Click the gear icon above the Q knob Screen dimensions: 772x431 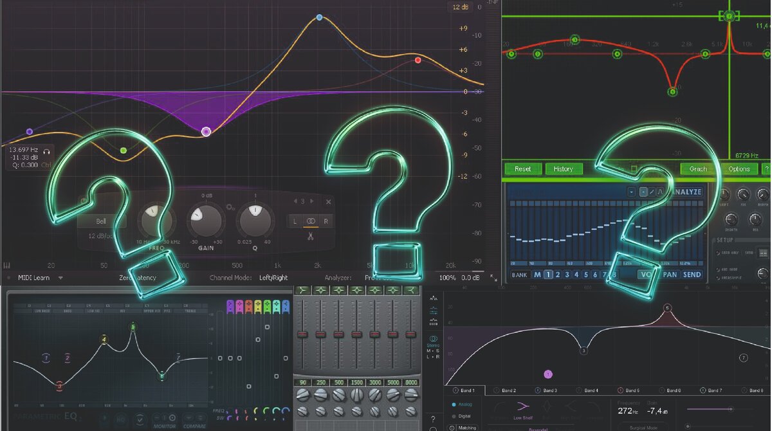230,206
